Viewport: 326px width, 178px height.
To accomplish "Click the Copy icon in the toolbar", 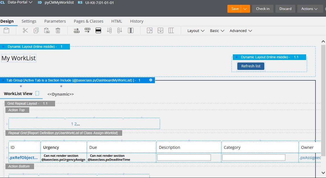I will 36,31.
